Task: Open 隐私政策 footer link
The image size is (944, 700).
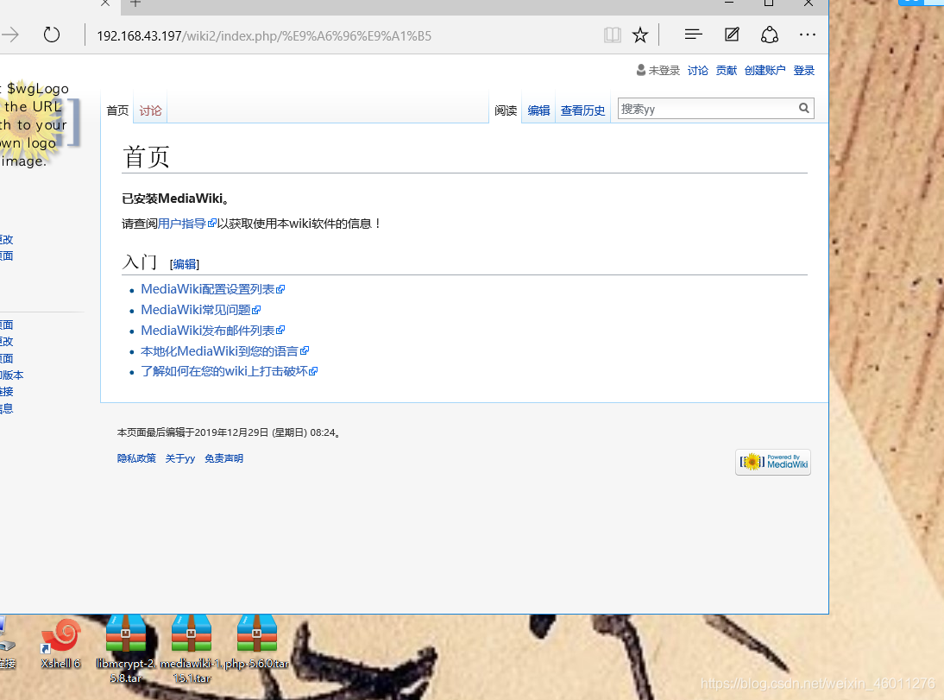Action: coord(136,458)
